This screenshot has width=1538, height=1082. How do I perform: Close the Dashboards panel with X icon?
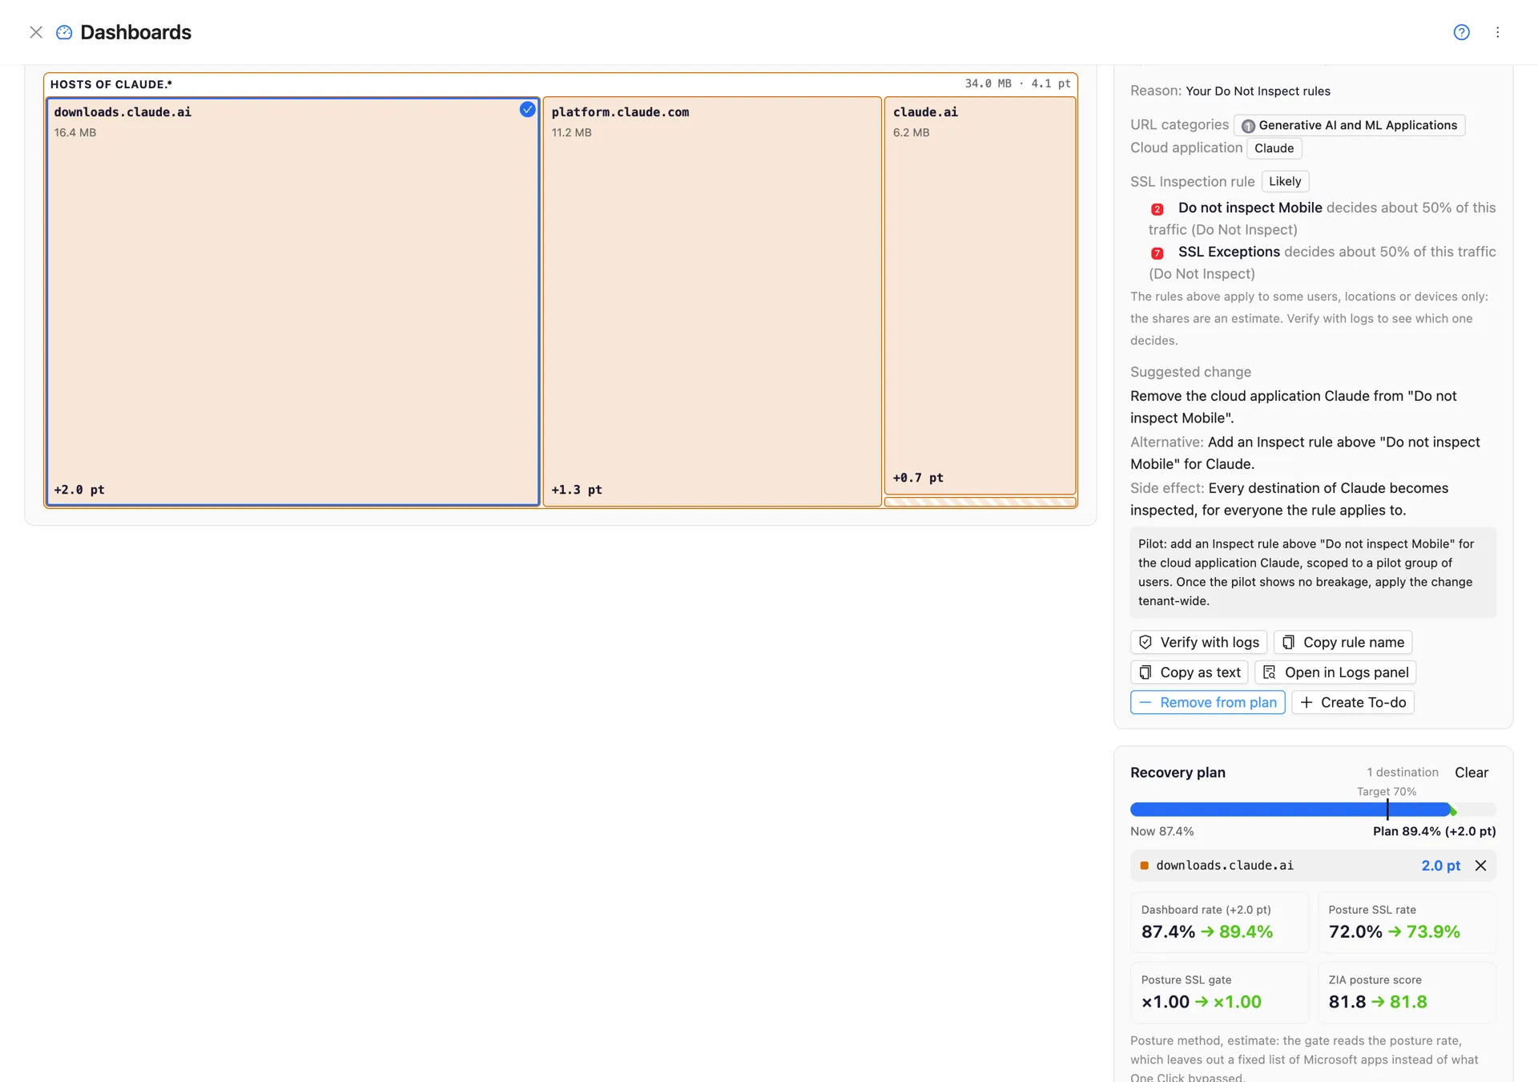(x=36, y=32)
